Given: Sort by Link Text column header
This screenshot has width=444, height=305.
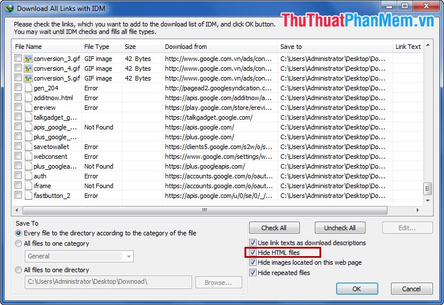Looking at the screenshot, I should pos(408,47).
